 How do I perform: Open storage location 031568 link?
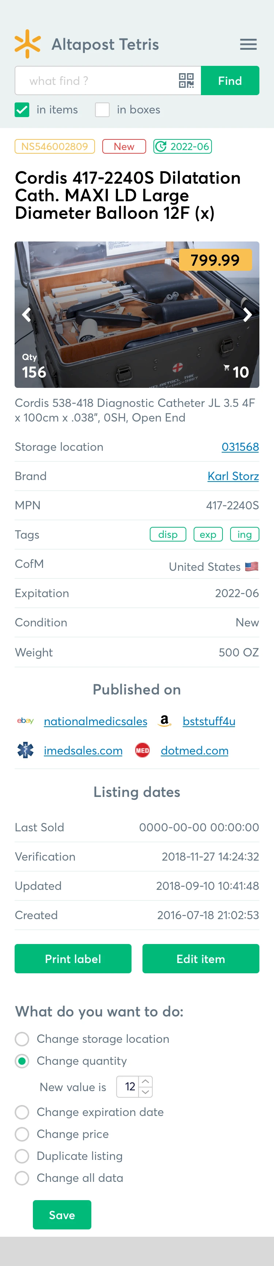[x=240, y=447]
